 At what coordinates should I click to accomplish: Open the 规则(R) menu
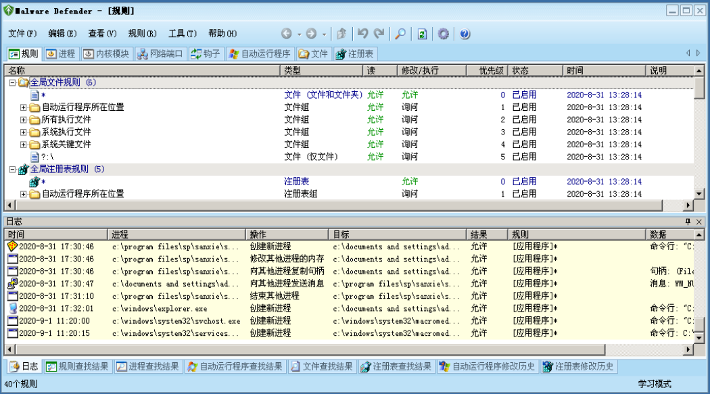(142, 34)
